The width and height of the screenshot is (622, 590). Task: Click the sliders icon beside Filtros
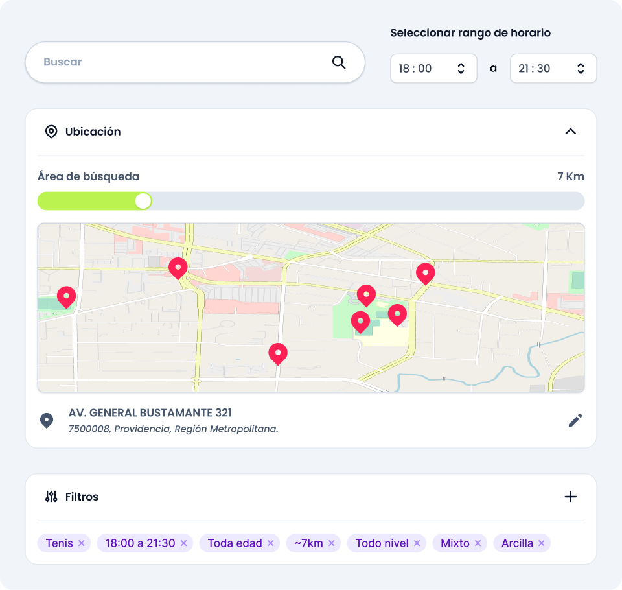pos(51,497)
